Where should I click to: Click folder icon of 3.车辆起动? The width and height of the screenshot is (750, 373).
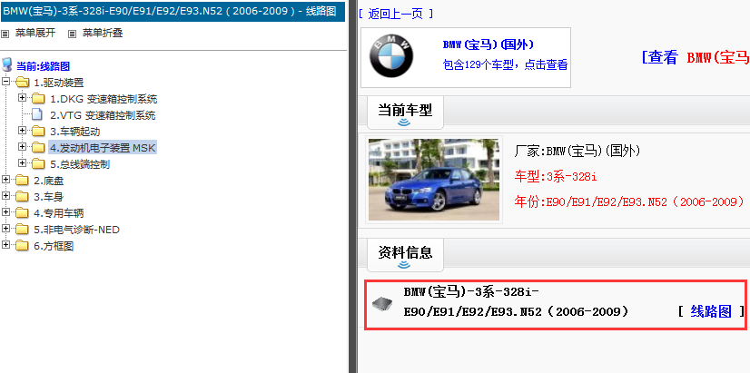(x=38, y=132)
